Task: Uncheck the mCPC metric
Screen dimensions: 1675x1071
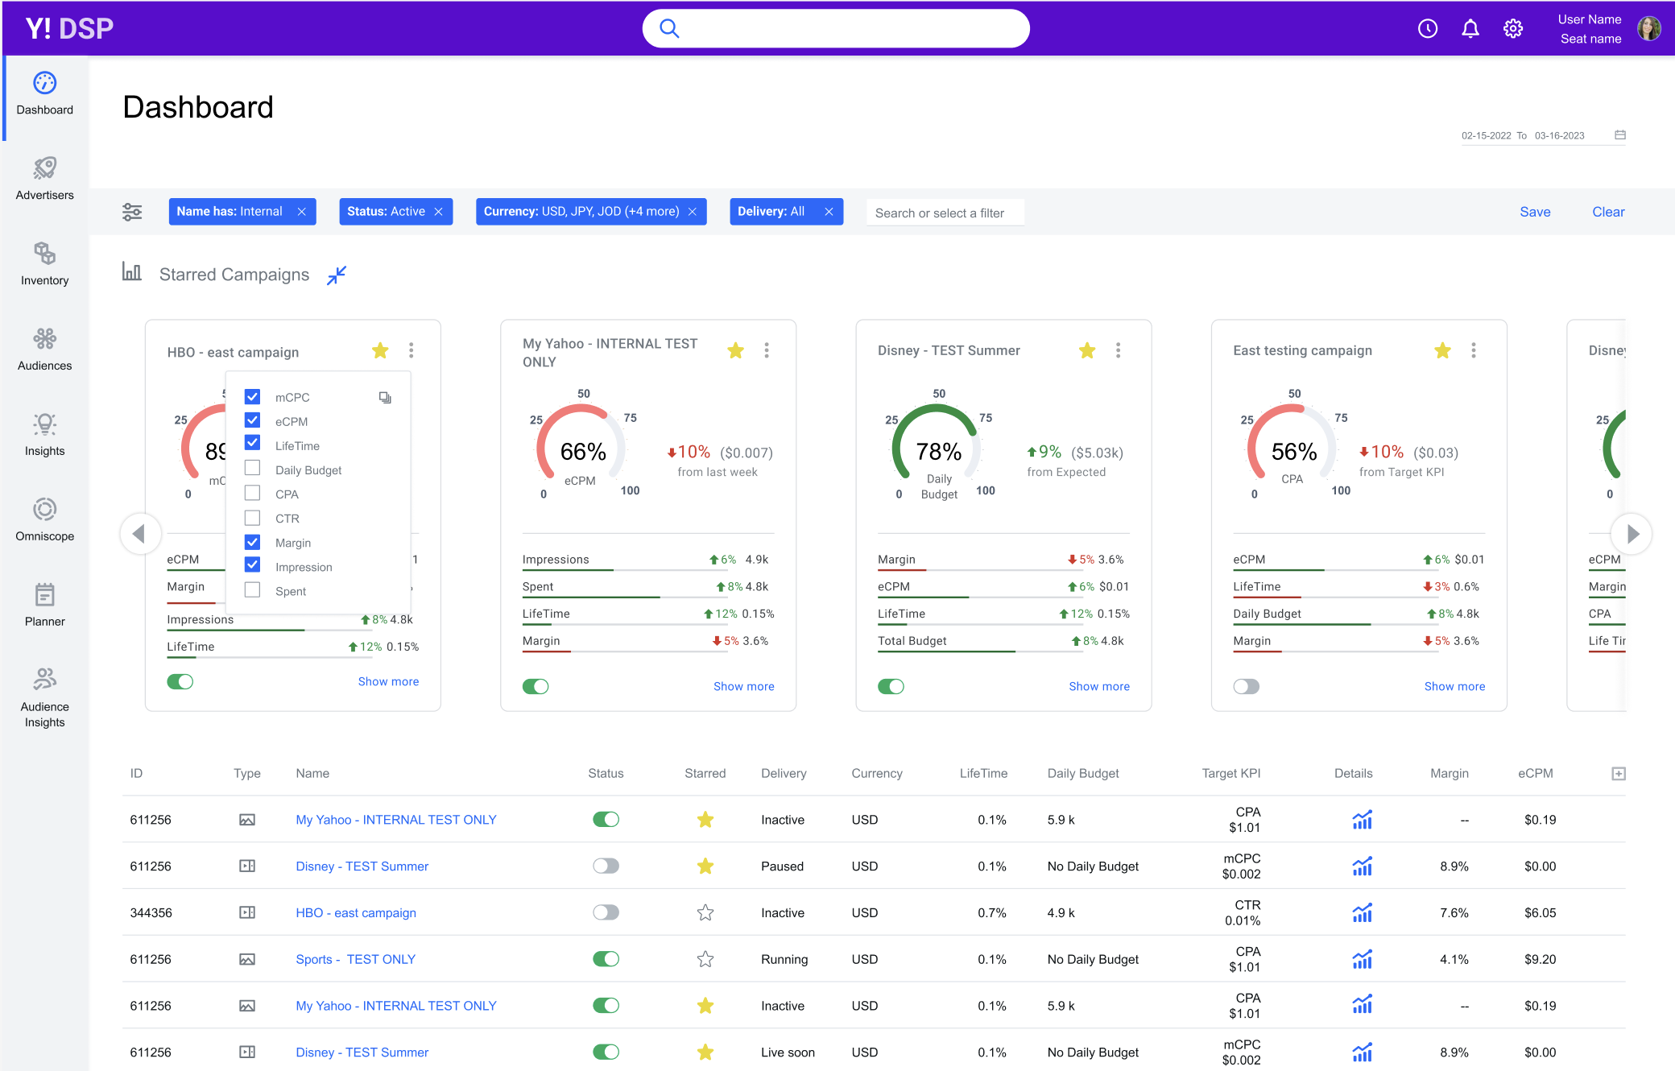Action: (x=252, y=397)
